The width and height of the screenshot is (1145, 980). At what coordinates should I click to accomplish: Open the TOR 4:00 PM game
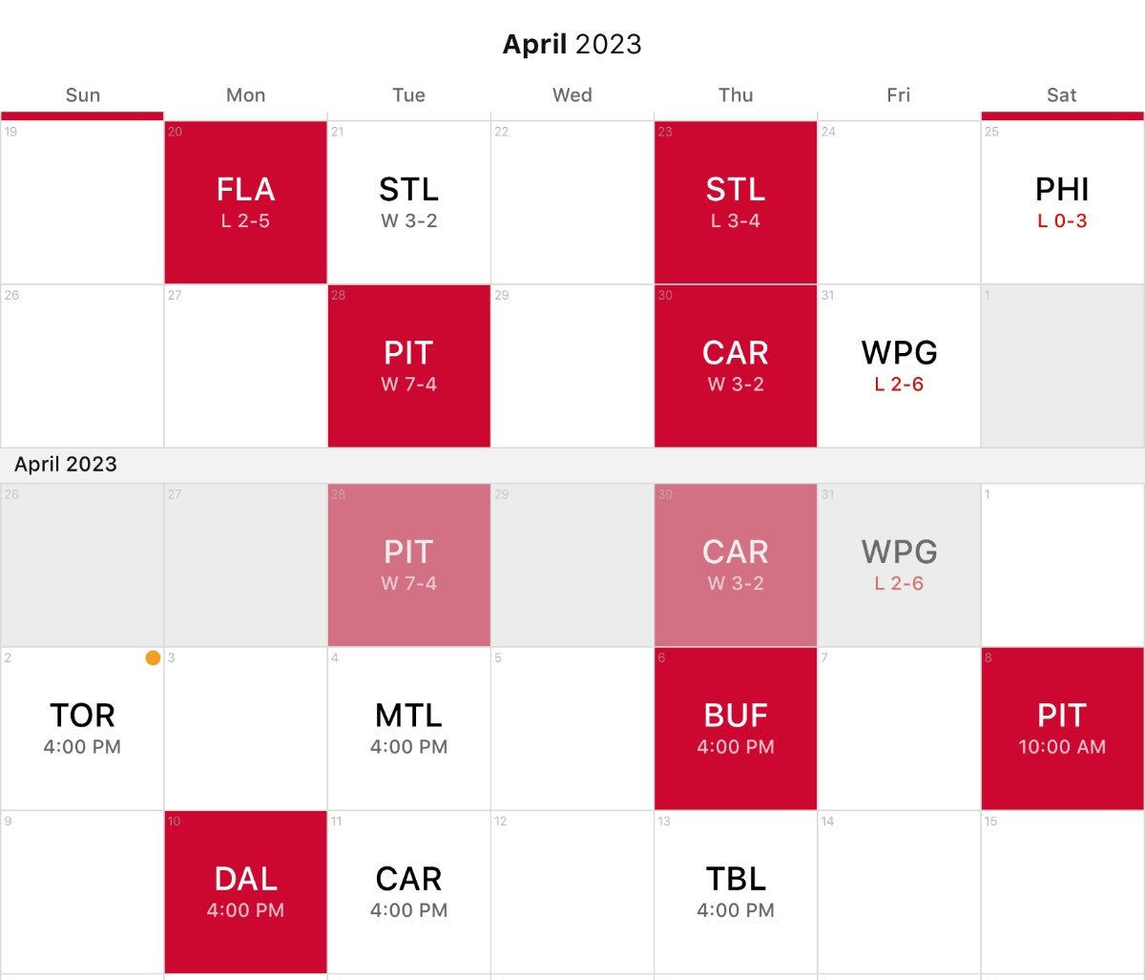click(82, 729)
